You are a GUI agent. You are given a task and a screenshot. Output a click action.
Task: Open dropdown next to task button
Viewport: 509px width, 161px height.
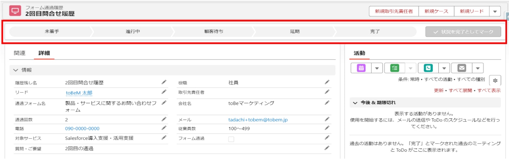pos(410,68)
